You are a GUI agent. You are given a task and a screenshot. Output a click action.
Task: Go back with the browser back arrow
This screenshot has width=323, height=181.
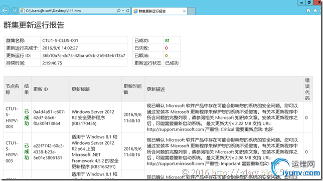5,10
